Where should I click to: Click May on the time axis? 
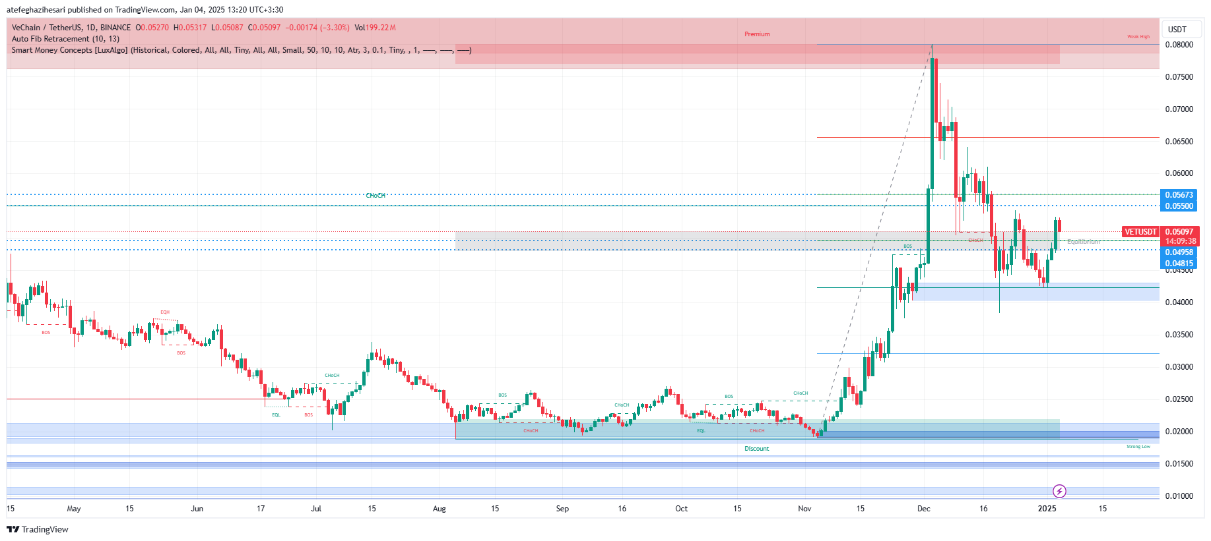(74, 509)
